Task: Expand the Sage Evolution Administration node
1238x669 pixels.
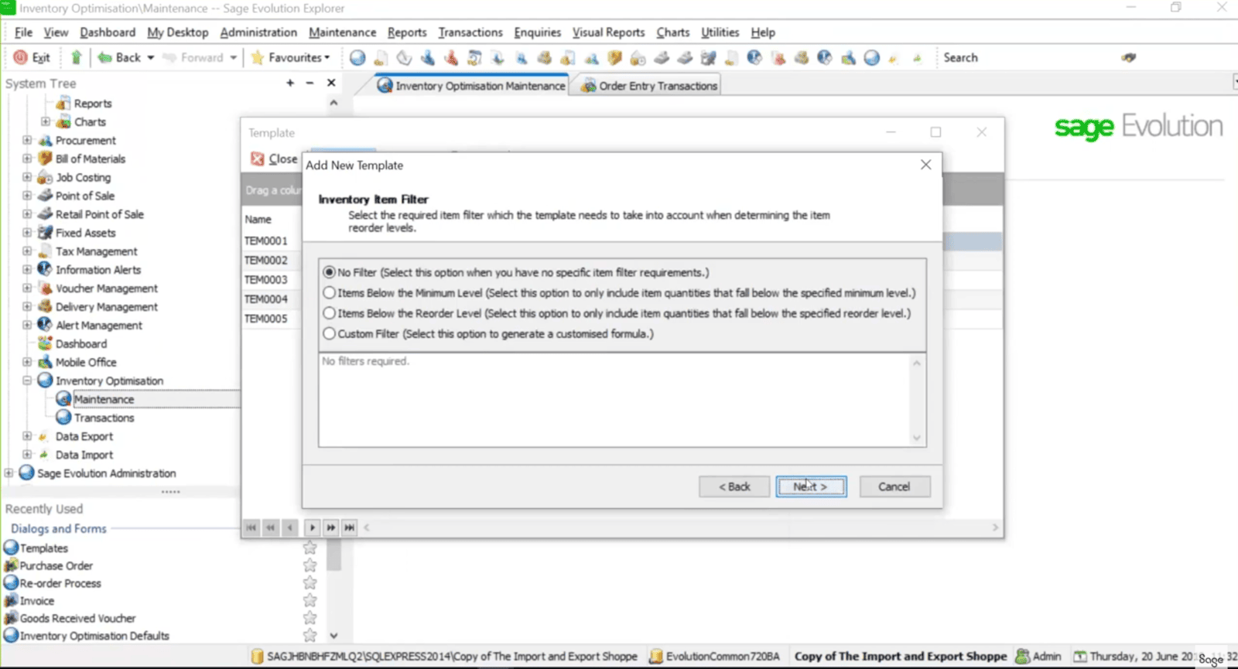Action: tap(9, 473)
